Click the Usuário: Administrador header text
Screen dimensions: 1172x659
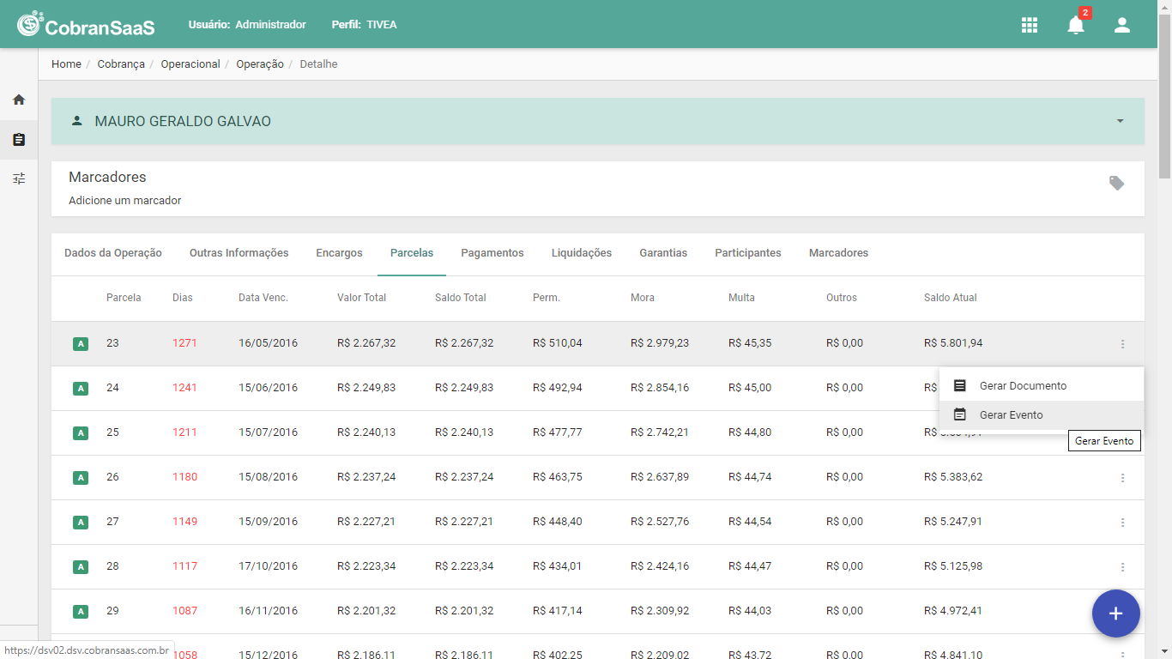pos(247,25)
